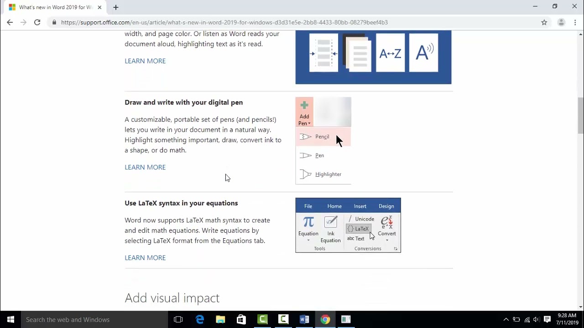Open LEARN MORE for the LaTeX equations section
584x328 pixels.
(x=145, y=258)
